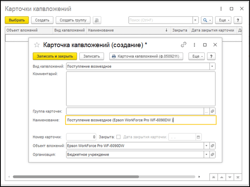Click the printer icon in the list toolbar
Image resolution: width=250 pixels, height=187 pixels.
point(96,20)
